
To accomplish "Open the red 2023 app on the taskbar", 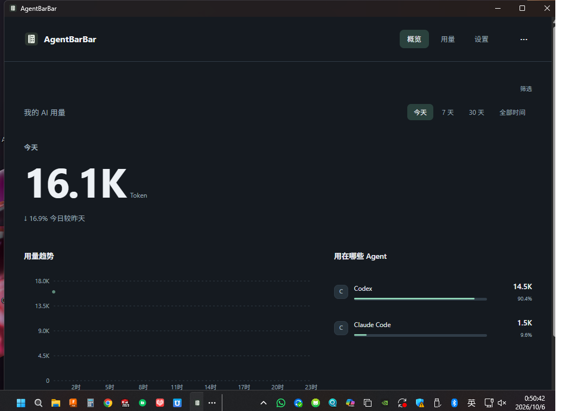I will (x=125, y=403).
